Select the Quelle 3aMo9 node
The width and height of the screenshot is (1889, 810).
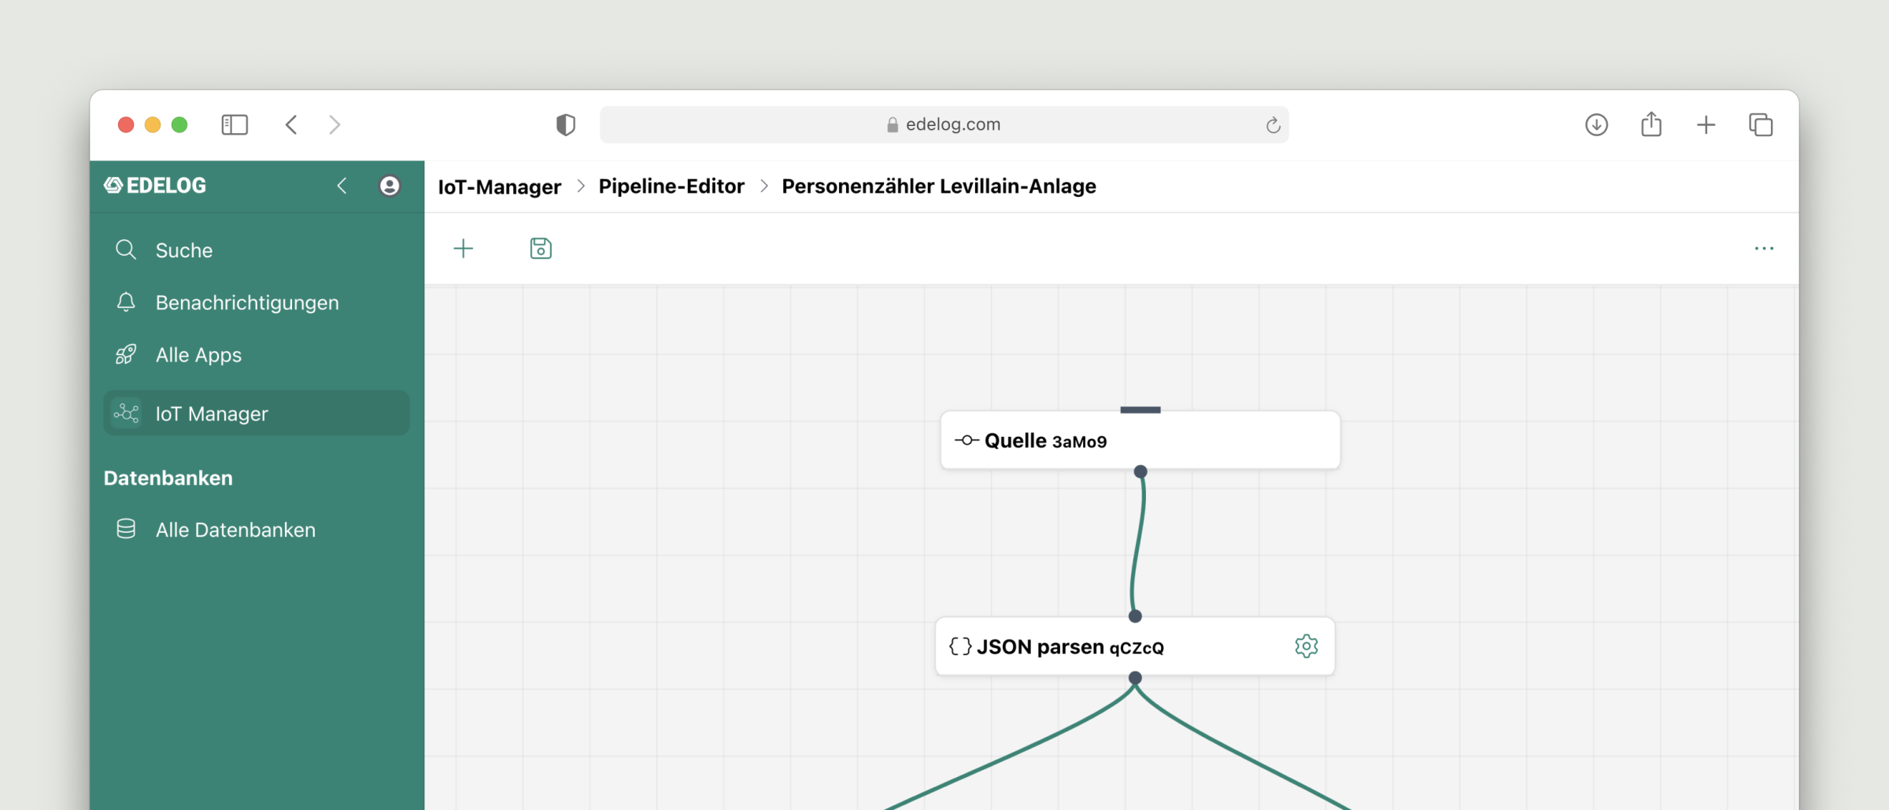coord(1140,440)
